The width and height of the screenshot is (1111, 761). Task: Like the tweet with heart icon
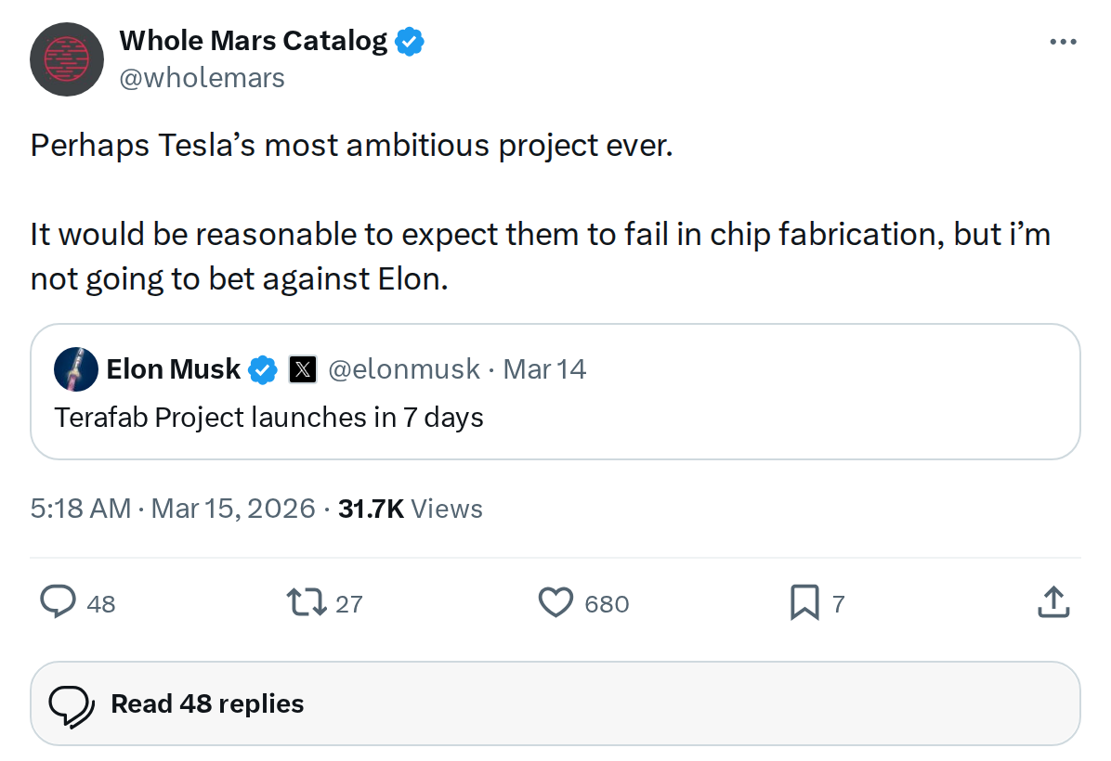[x=555, y=603]
